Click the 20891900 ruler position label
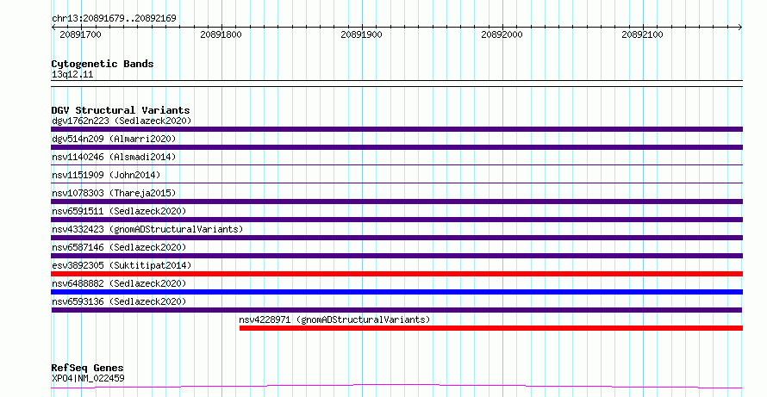This screenshot has width=767, height=397. click(x=361, y=34)
